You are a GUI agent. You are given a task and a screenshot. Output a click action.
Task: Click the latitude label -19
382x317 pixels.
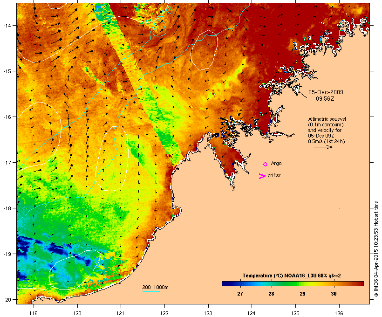coord(7,254)
